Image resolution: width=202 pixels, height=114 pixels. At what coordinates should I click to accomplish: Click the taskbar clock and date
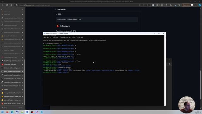[198, 112]
